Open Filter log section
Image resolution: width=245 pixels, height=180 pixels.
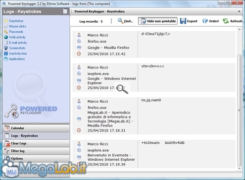point(36,151)
